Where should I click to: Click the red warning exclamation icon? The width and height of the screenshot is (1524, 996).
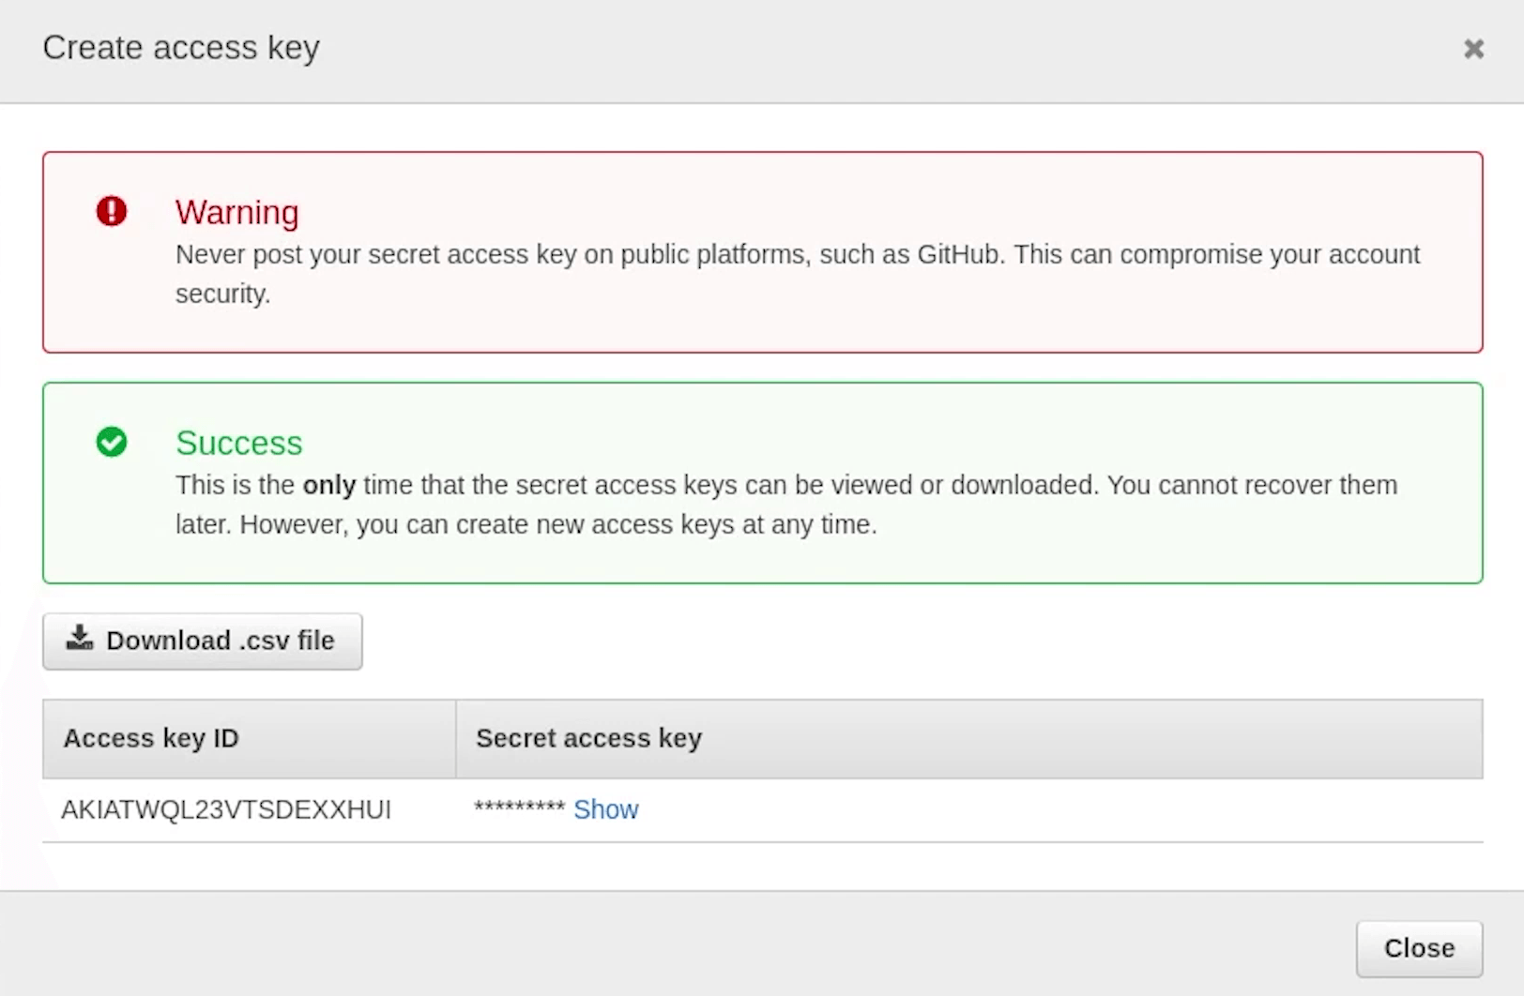click(x=112, y=211)
